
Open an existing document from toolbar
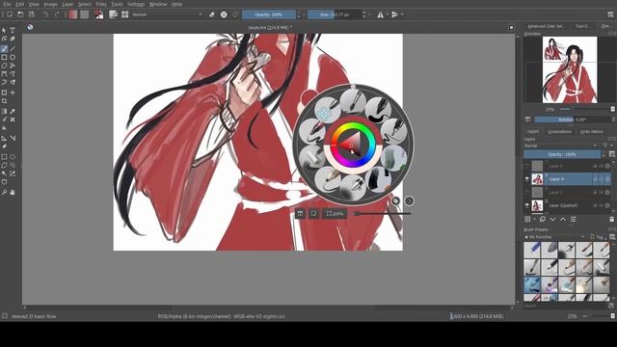(x=20, y=14)
